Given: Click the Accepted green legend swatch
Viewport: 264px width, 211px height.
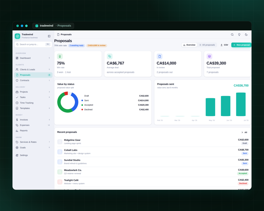Looking at the screenshot, I should (82, 105).
